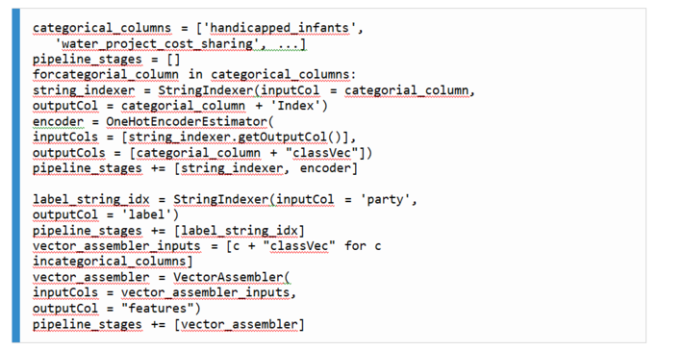Click 'StringIndexer(inputCol' on the string_indexer line

pyautogui.click(x=239, y=90)
